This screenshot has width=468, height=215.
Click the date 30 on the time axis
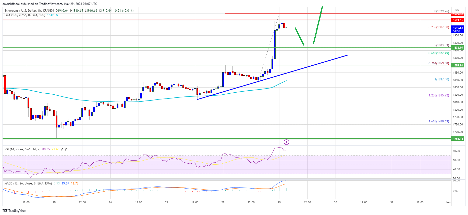pos(335,202)
